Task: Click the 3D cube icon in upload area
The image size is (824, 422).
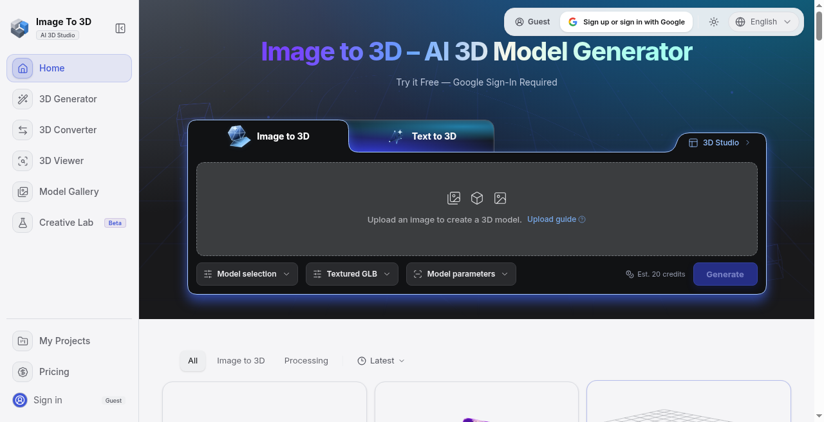Action: pyautogui.click(x=477, y=198)
